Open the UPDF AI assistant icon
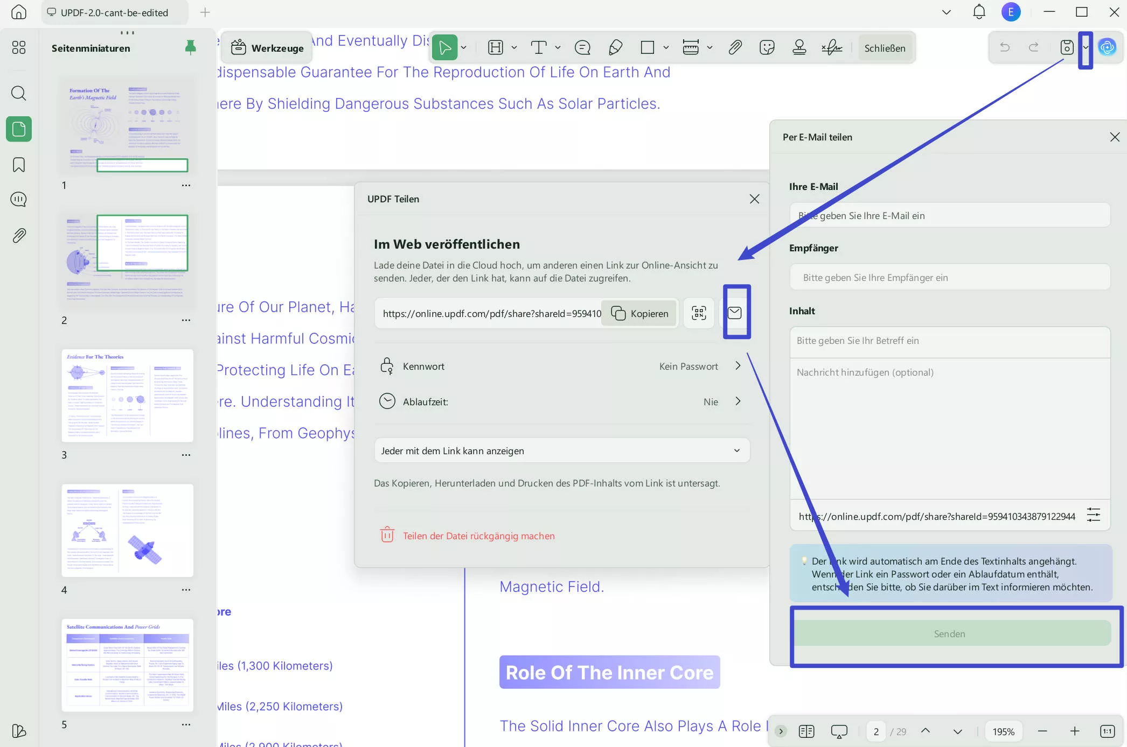1127x747 pixels. (x=1107, y=47)
